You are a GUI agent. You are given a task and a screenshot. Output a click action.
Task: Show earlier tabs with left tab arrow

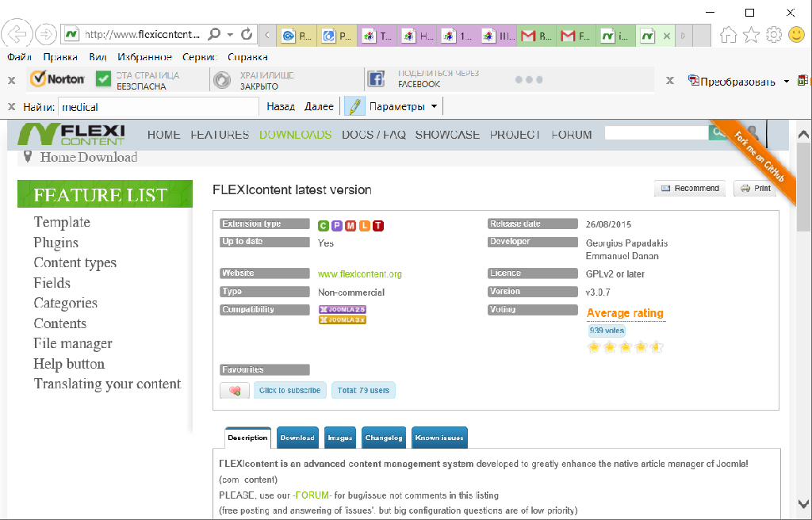267,35
